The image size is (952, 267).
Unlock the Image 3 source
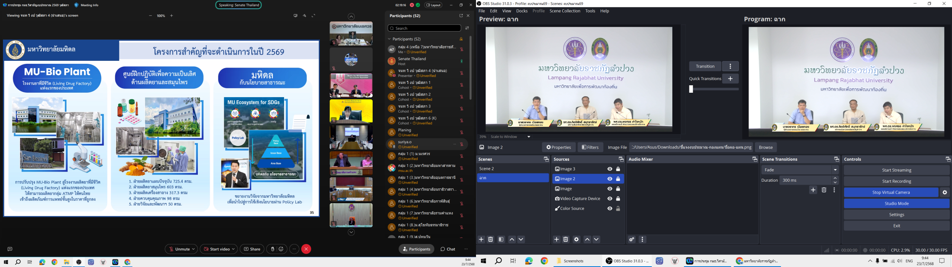click(x=618, y=169)
